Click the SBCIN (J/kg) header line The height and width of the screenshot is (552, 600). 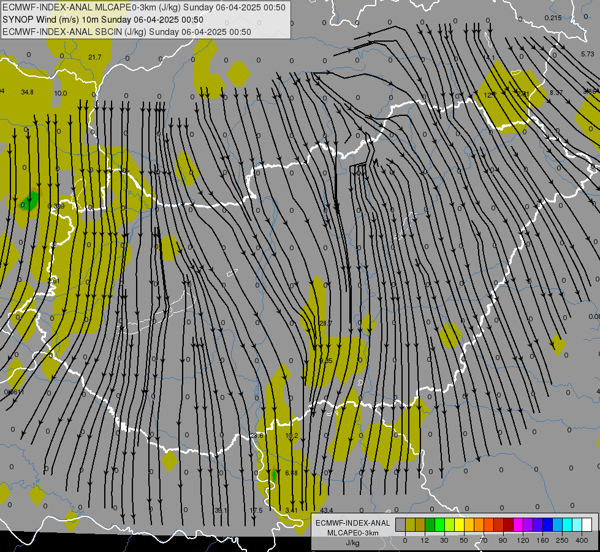pyautogui.click(x=127, y=32)
